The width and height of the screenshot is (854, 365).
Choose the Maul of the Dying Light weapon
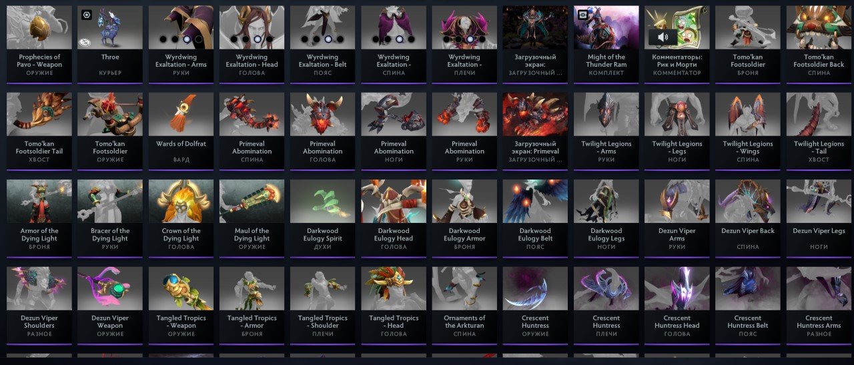[252, 218]
